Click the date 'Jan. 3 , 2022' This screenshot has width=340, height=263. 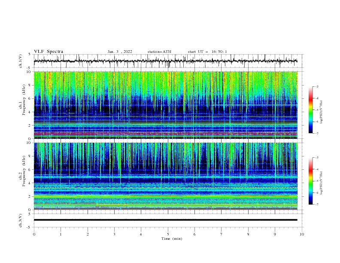(120, 52)
